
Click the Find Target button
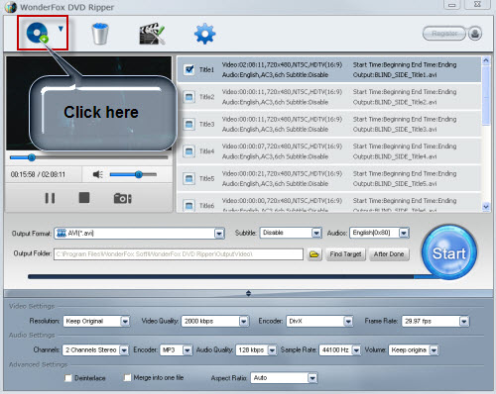[x=345, y=254]
